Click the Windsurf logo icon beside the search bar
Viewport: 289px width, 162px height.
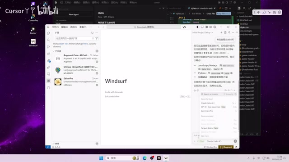[x=184, y=27]
